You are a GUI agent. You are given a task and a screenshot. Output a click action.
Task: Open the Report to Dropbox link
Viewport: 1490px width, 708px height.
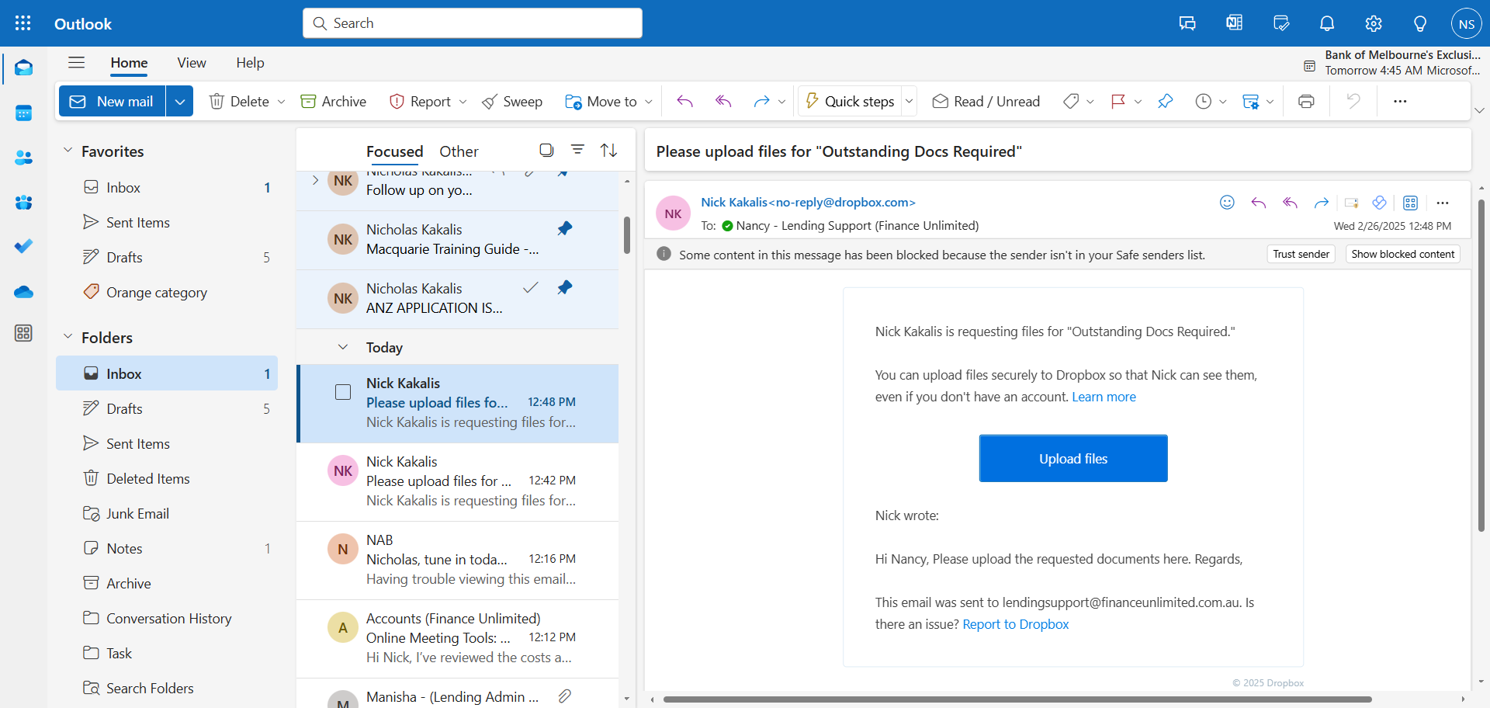click(1015, 624)
